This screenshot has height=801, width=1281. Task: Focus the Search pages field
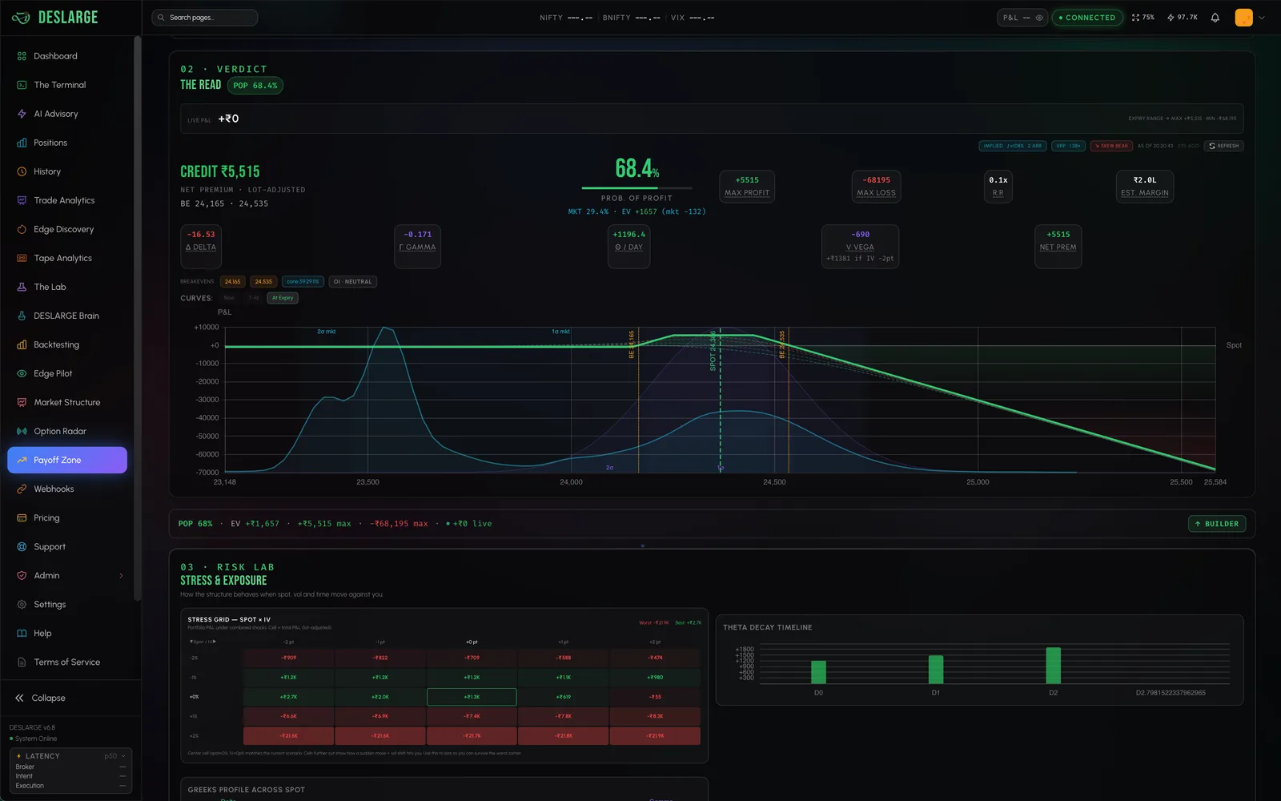click(205, 18)
